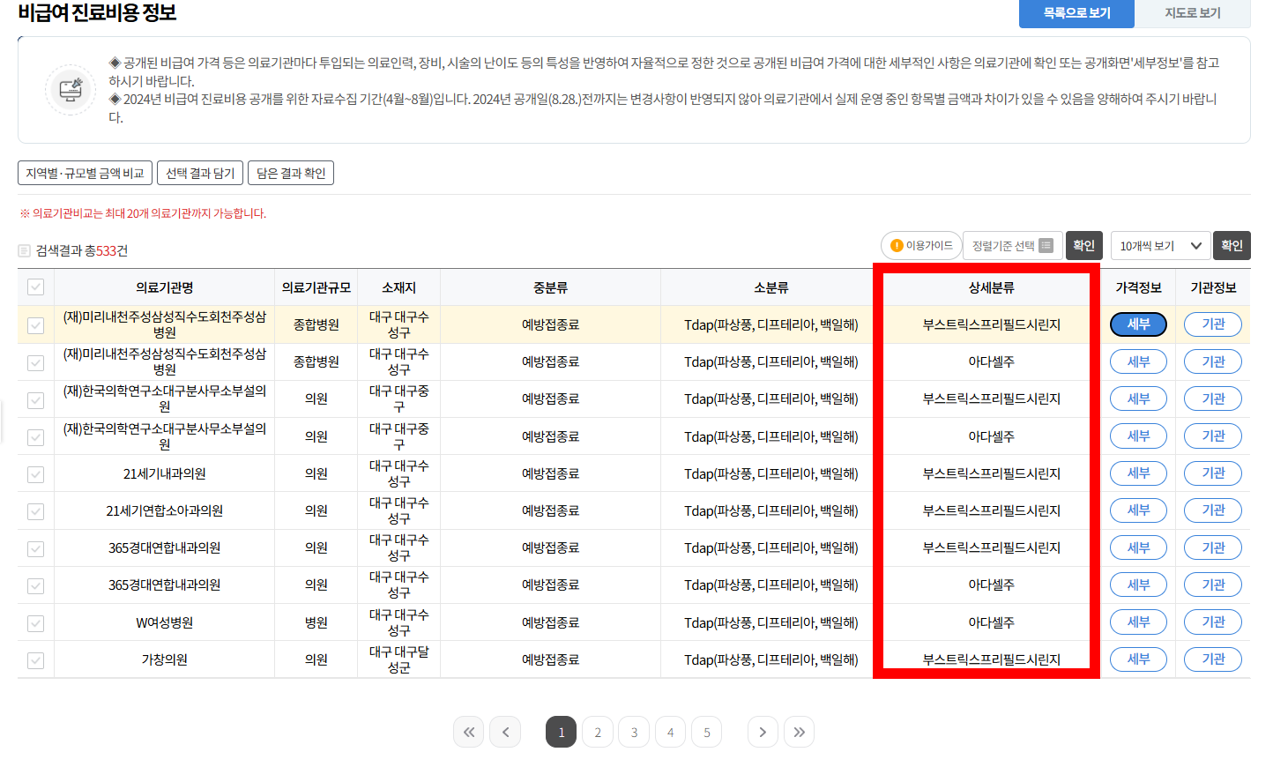Viewport: 1273px width, 767px height.
Task: Click 기관 button for 가창의원
Action: click(1213, 659)
